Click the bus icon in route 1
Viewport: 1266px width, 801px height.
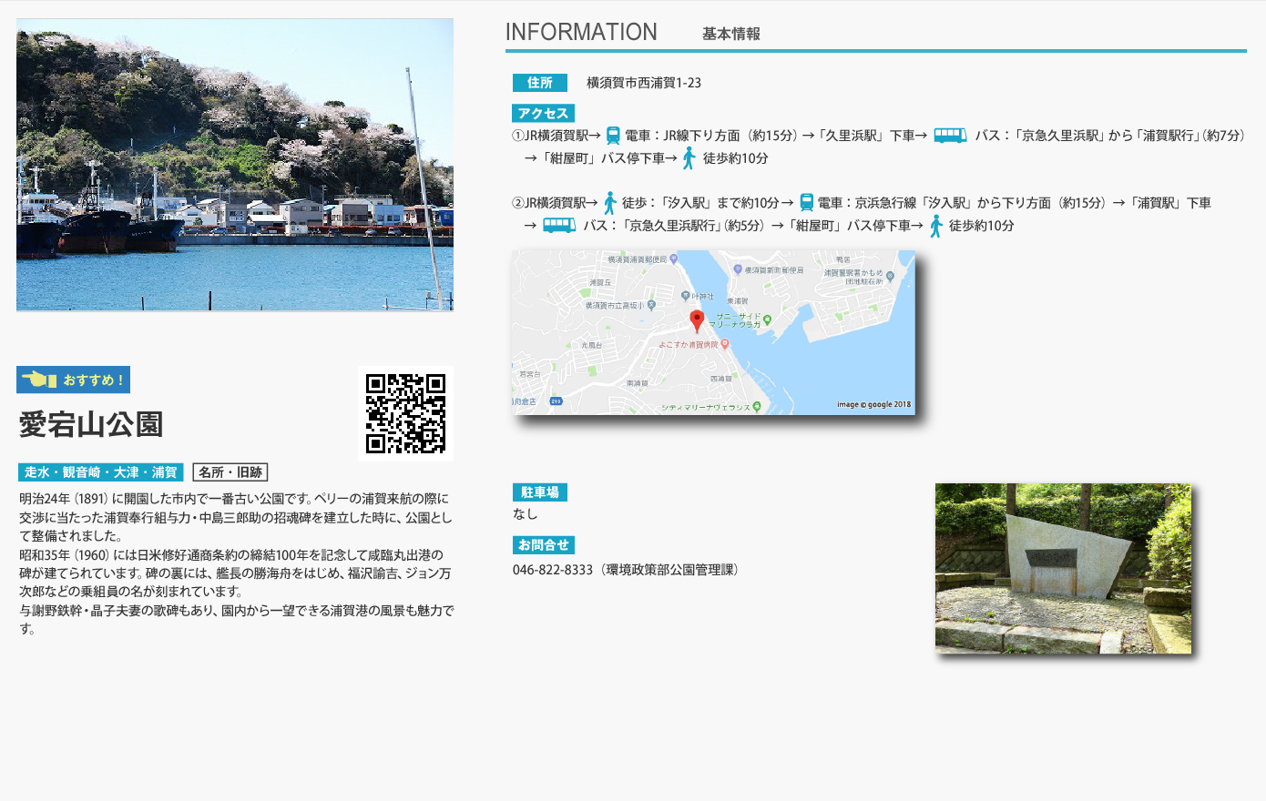pos(950,136)
